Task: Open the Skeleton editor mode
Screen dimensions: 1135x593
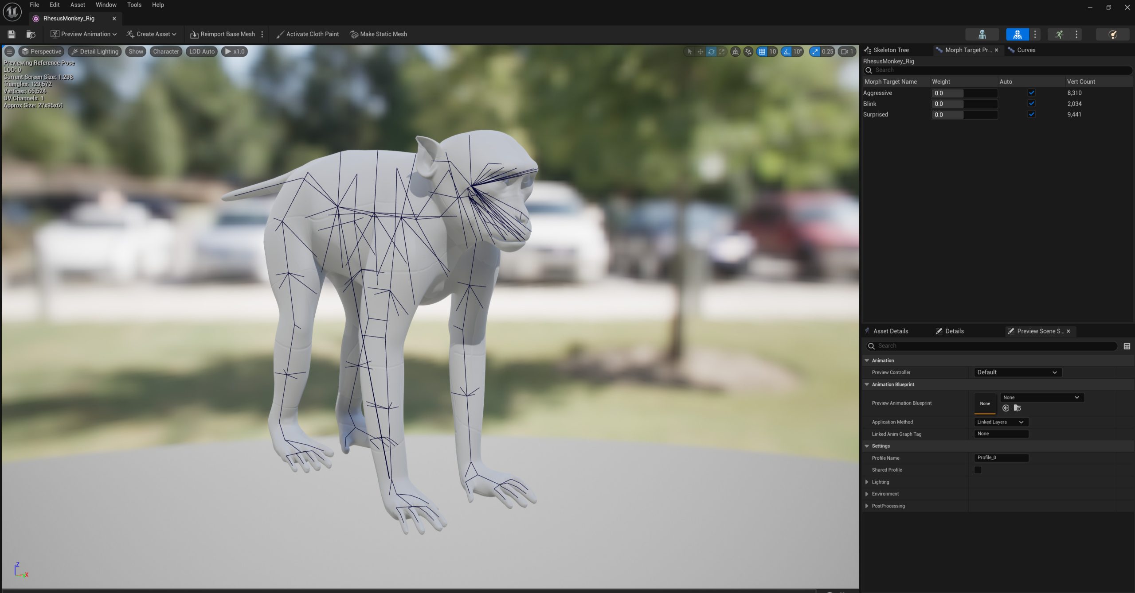Action: click(x=982, y=34)
